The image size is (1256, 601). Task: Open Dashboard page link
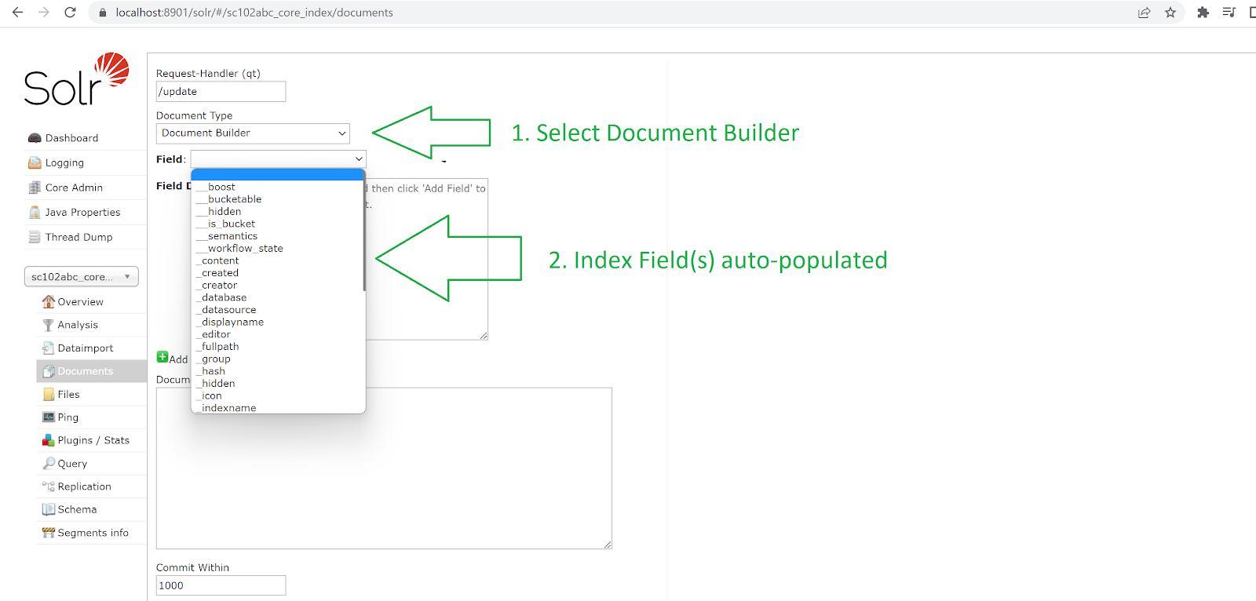(x=71, y=138)
